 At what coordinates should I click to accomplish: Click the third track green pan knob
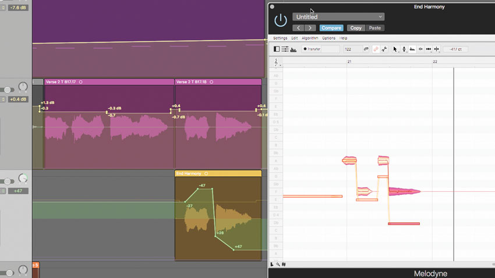(23, 179)
